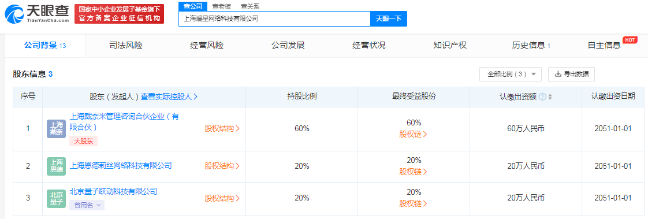Click the 序号 column header

click(x=28, y=96)
